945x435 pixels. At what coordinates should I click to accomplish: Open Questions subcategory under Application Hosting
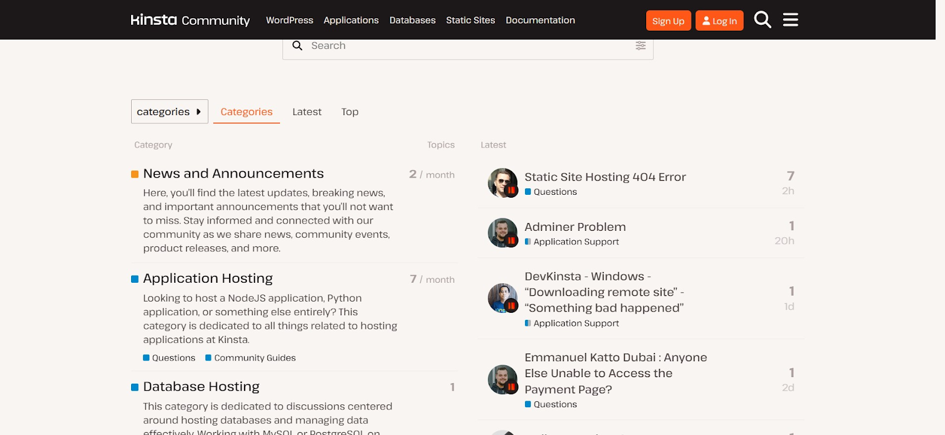coord(169,358)
